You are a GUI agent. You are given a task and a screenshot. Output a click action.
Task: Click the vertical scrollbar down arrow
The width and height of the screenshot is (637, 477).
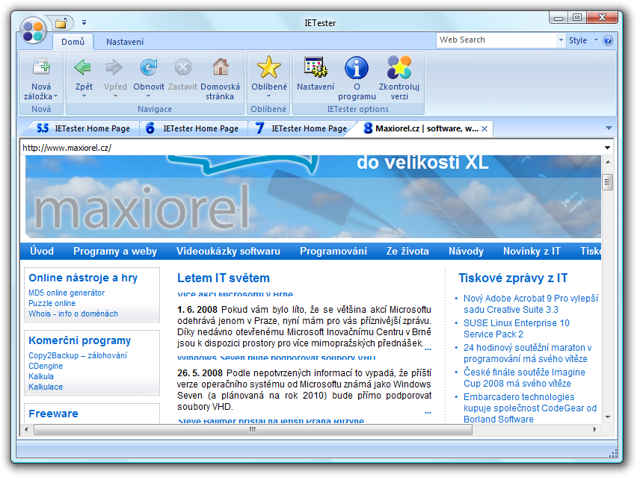click(608, 417)
